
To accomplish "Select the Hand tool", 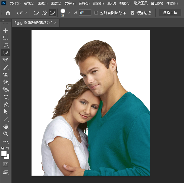I will pos(5,126).
